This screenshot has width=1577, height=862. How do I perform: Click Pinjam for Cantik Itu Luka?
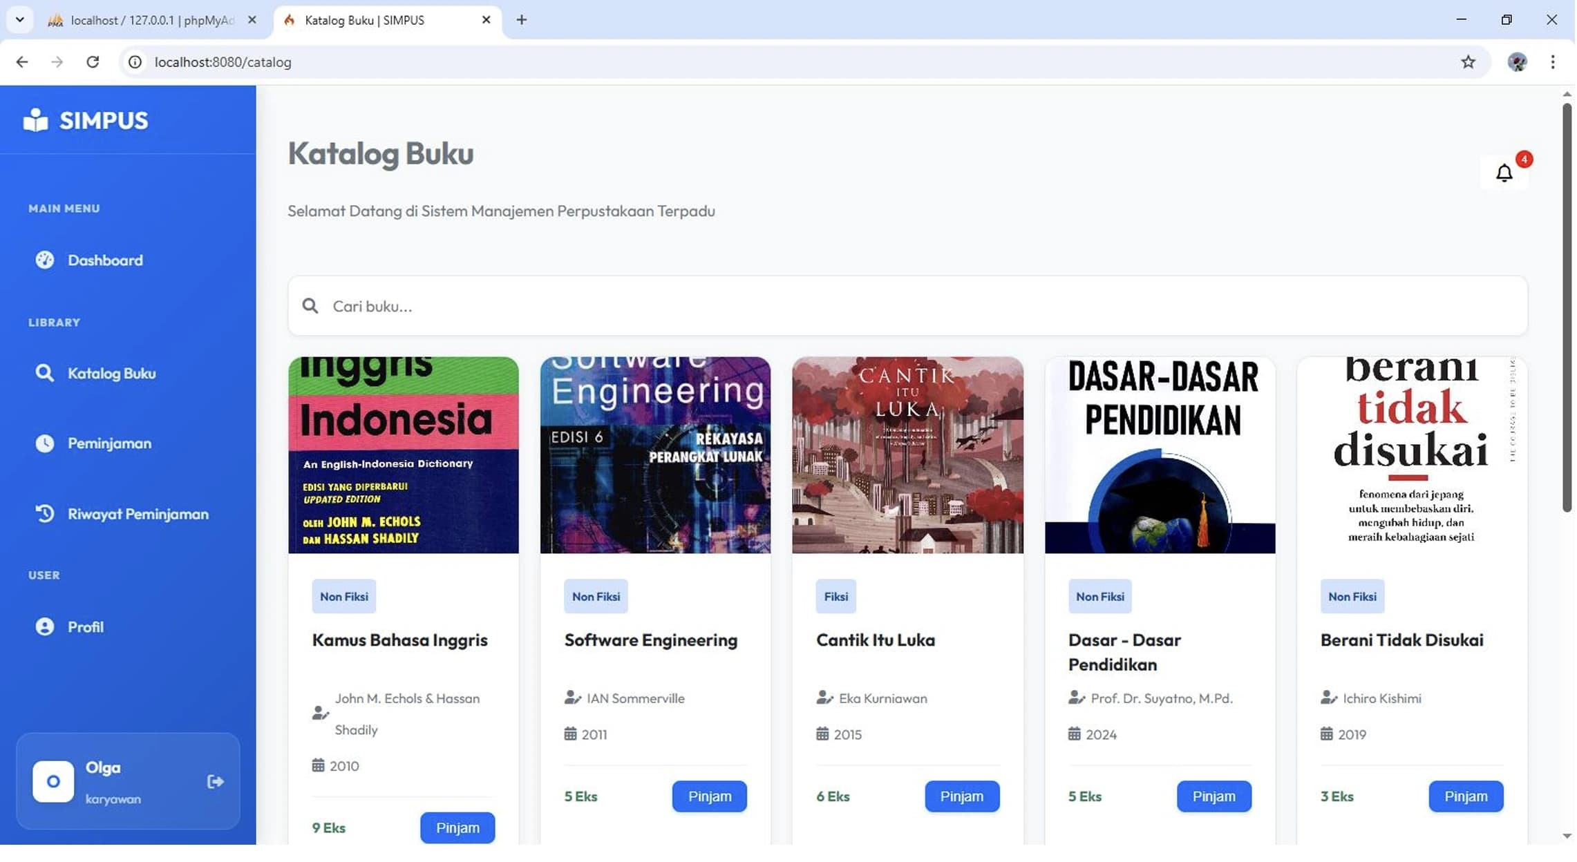click(x=962, y=796)
